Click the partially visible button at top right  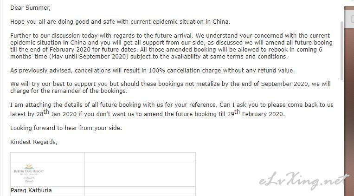352,19
